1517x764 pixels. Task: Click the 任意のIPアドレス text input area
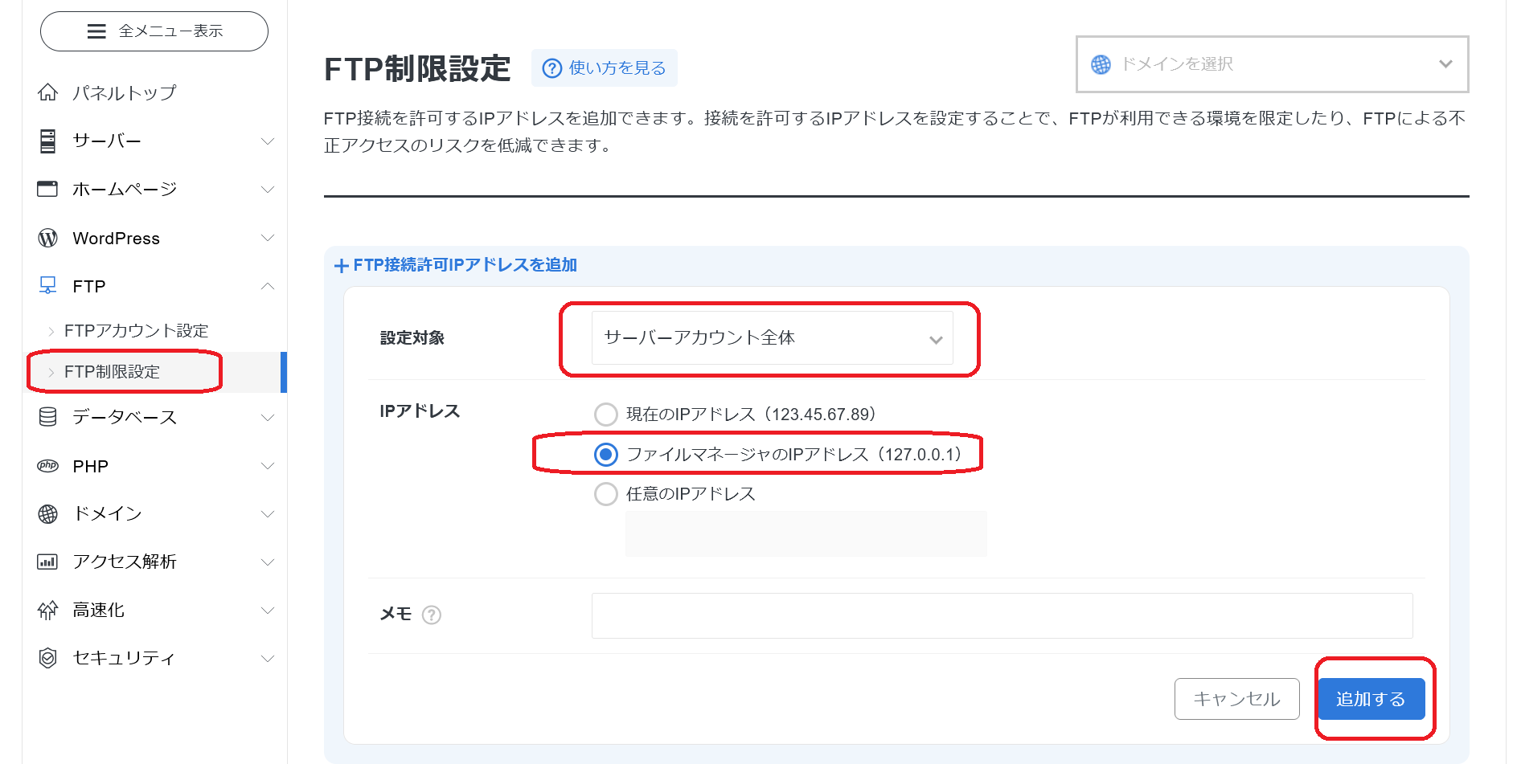pos(806,534)
